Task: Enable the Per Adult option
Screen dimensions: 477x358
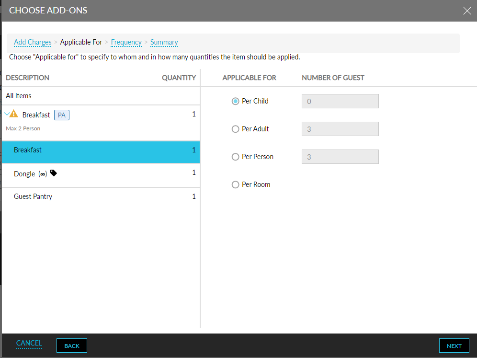Action: click(235, 129)
